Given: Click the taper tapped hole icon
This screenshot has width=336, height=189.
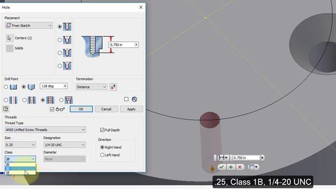Looking at the screenshot, I should [69, 100].
